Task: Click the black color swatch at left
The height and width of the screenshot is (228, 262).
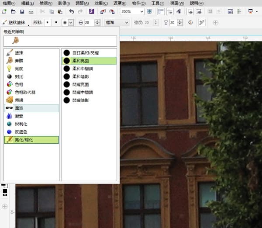Action: click(x=5, y=191)
